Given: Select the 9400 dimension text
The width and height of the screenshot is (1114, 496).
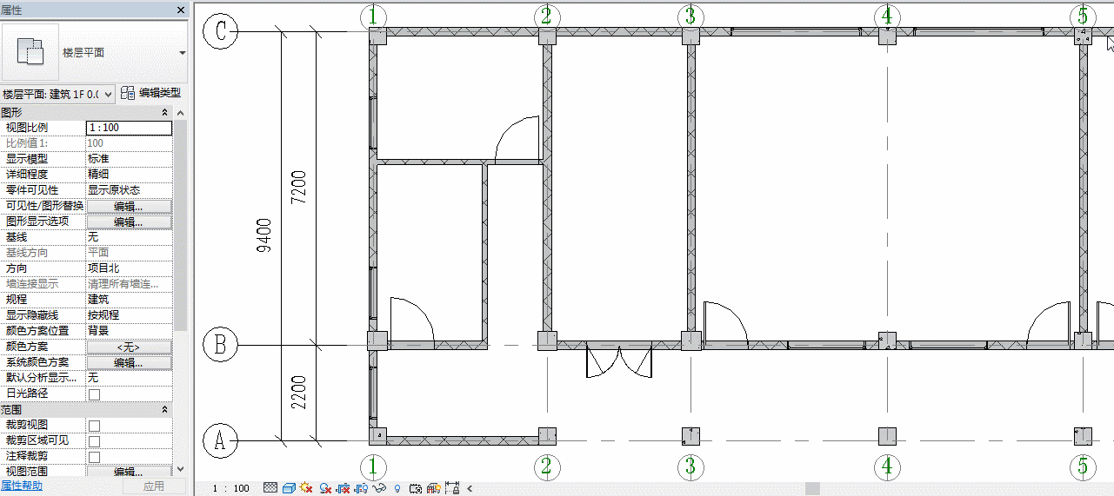Looking at the screenshot, I should 265,235.
